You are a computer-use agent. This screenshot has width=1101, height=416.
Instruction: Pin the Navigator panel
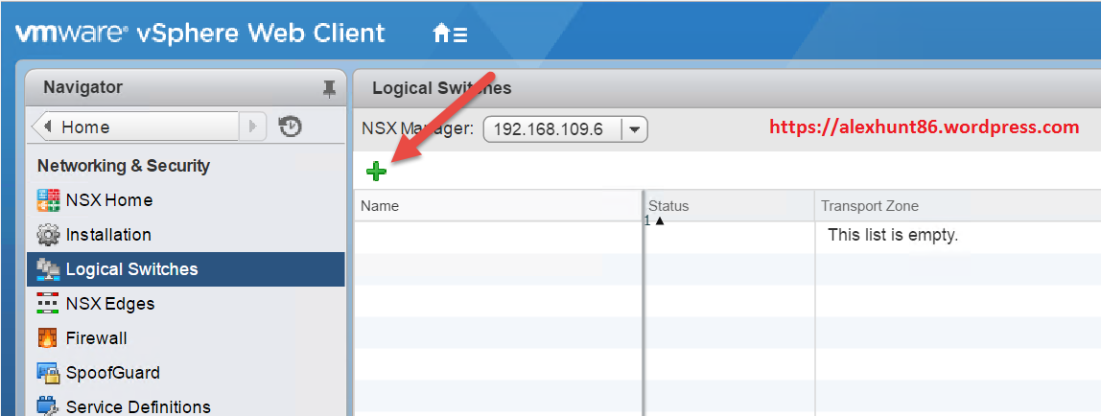coord(329,88)
